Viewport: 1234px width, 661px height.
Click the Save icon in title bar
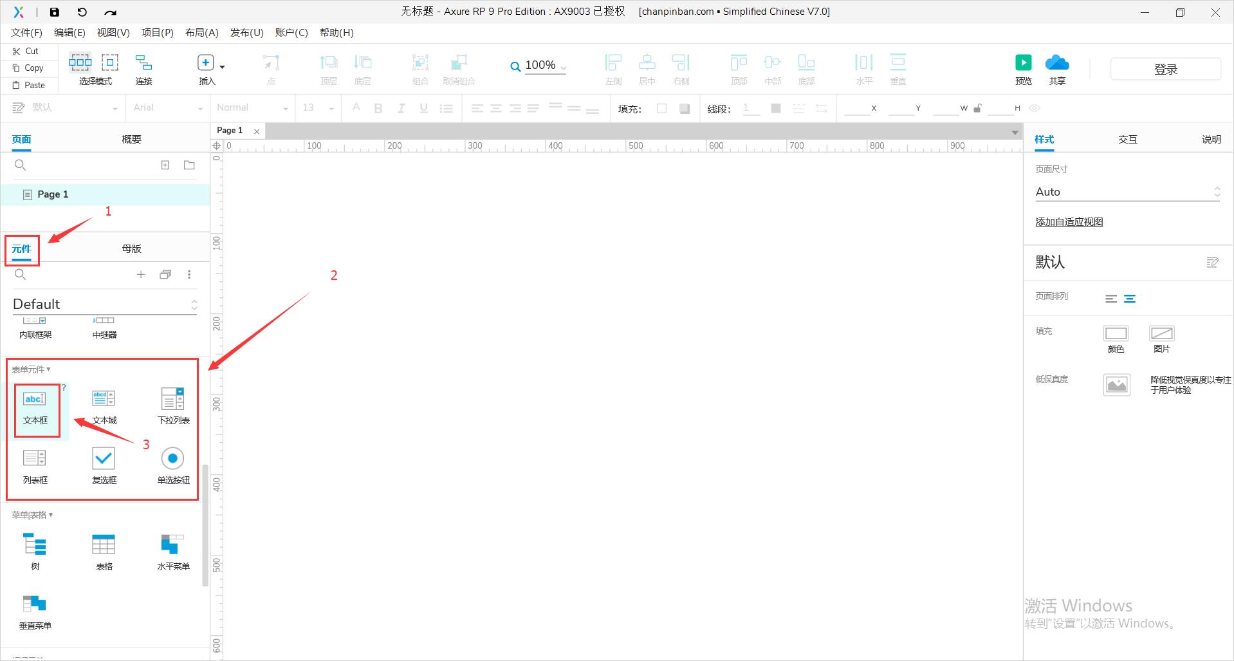tap(55, 12)
